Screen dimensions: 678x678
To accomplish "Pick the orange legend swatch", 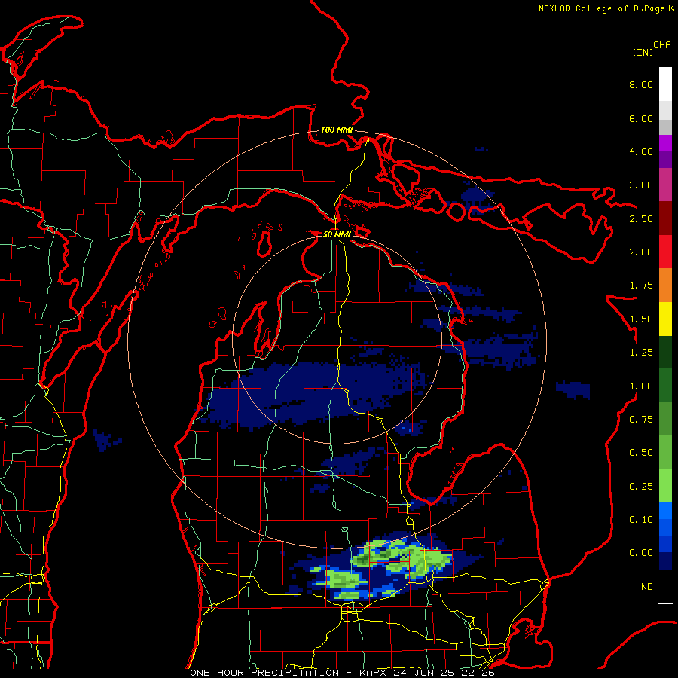I will click(x=665, y=286).
